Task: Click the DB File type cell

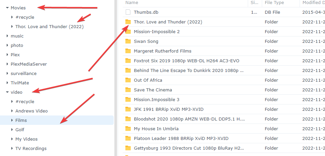Action: click(273, 12)
